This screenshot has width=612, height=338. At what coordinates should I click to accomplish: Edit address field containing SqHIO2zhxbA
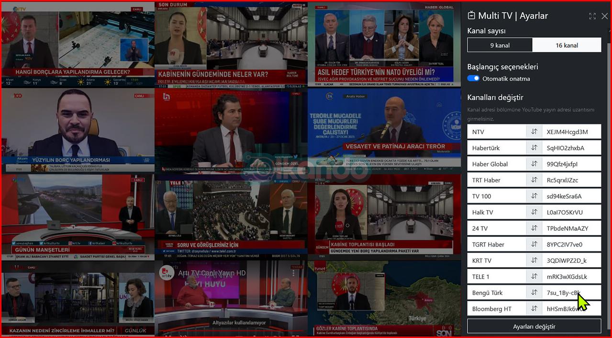572,148
